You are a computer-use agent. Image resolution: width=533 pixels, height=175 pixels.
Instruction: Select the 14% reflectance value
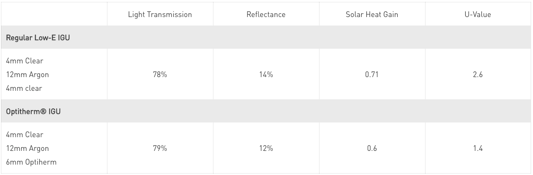tap(266, 74)
